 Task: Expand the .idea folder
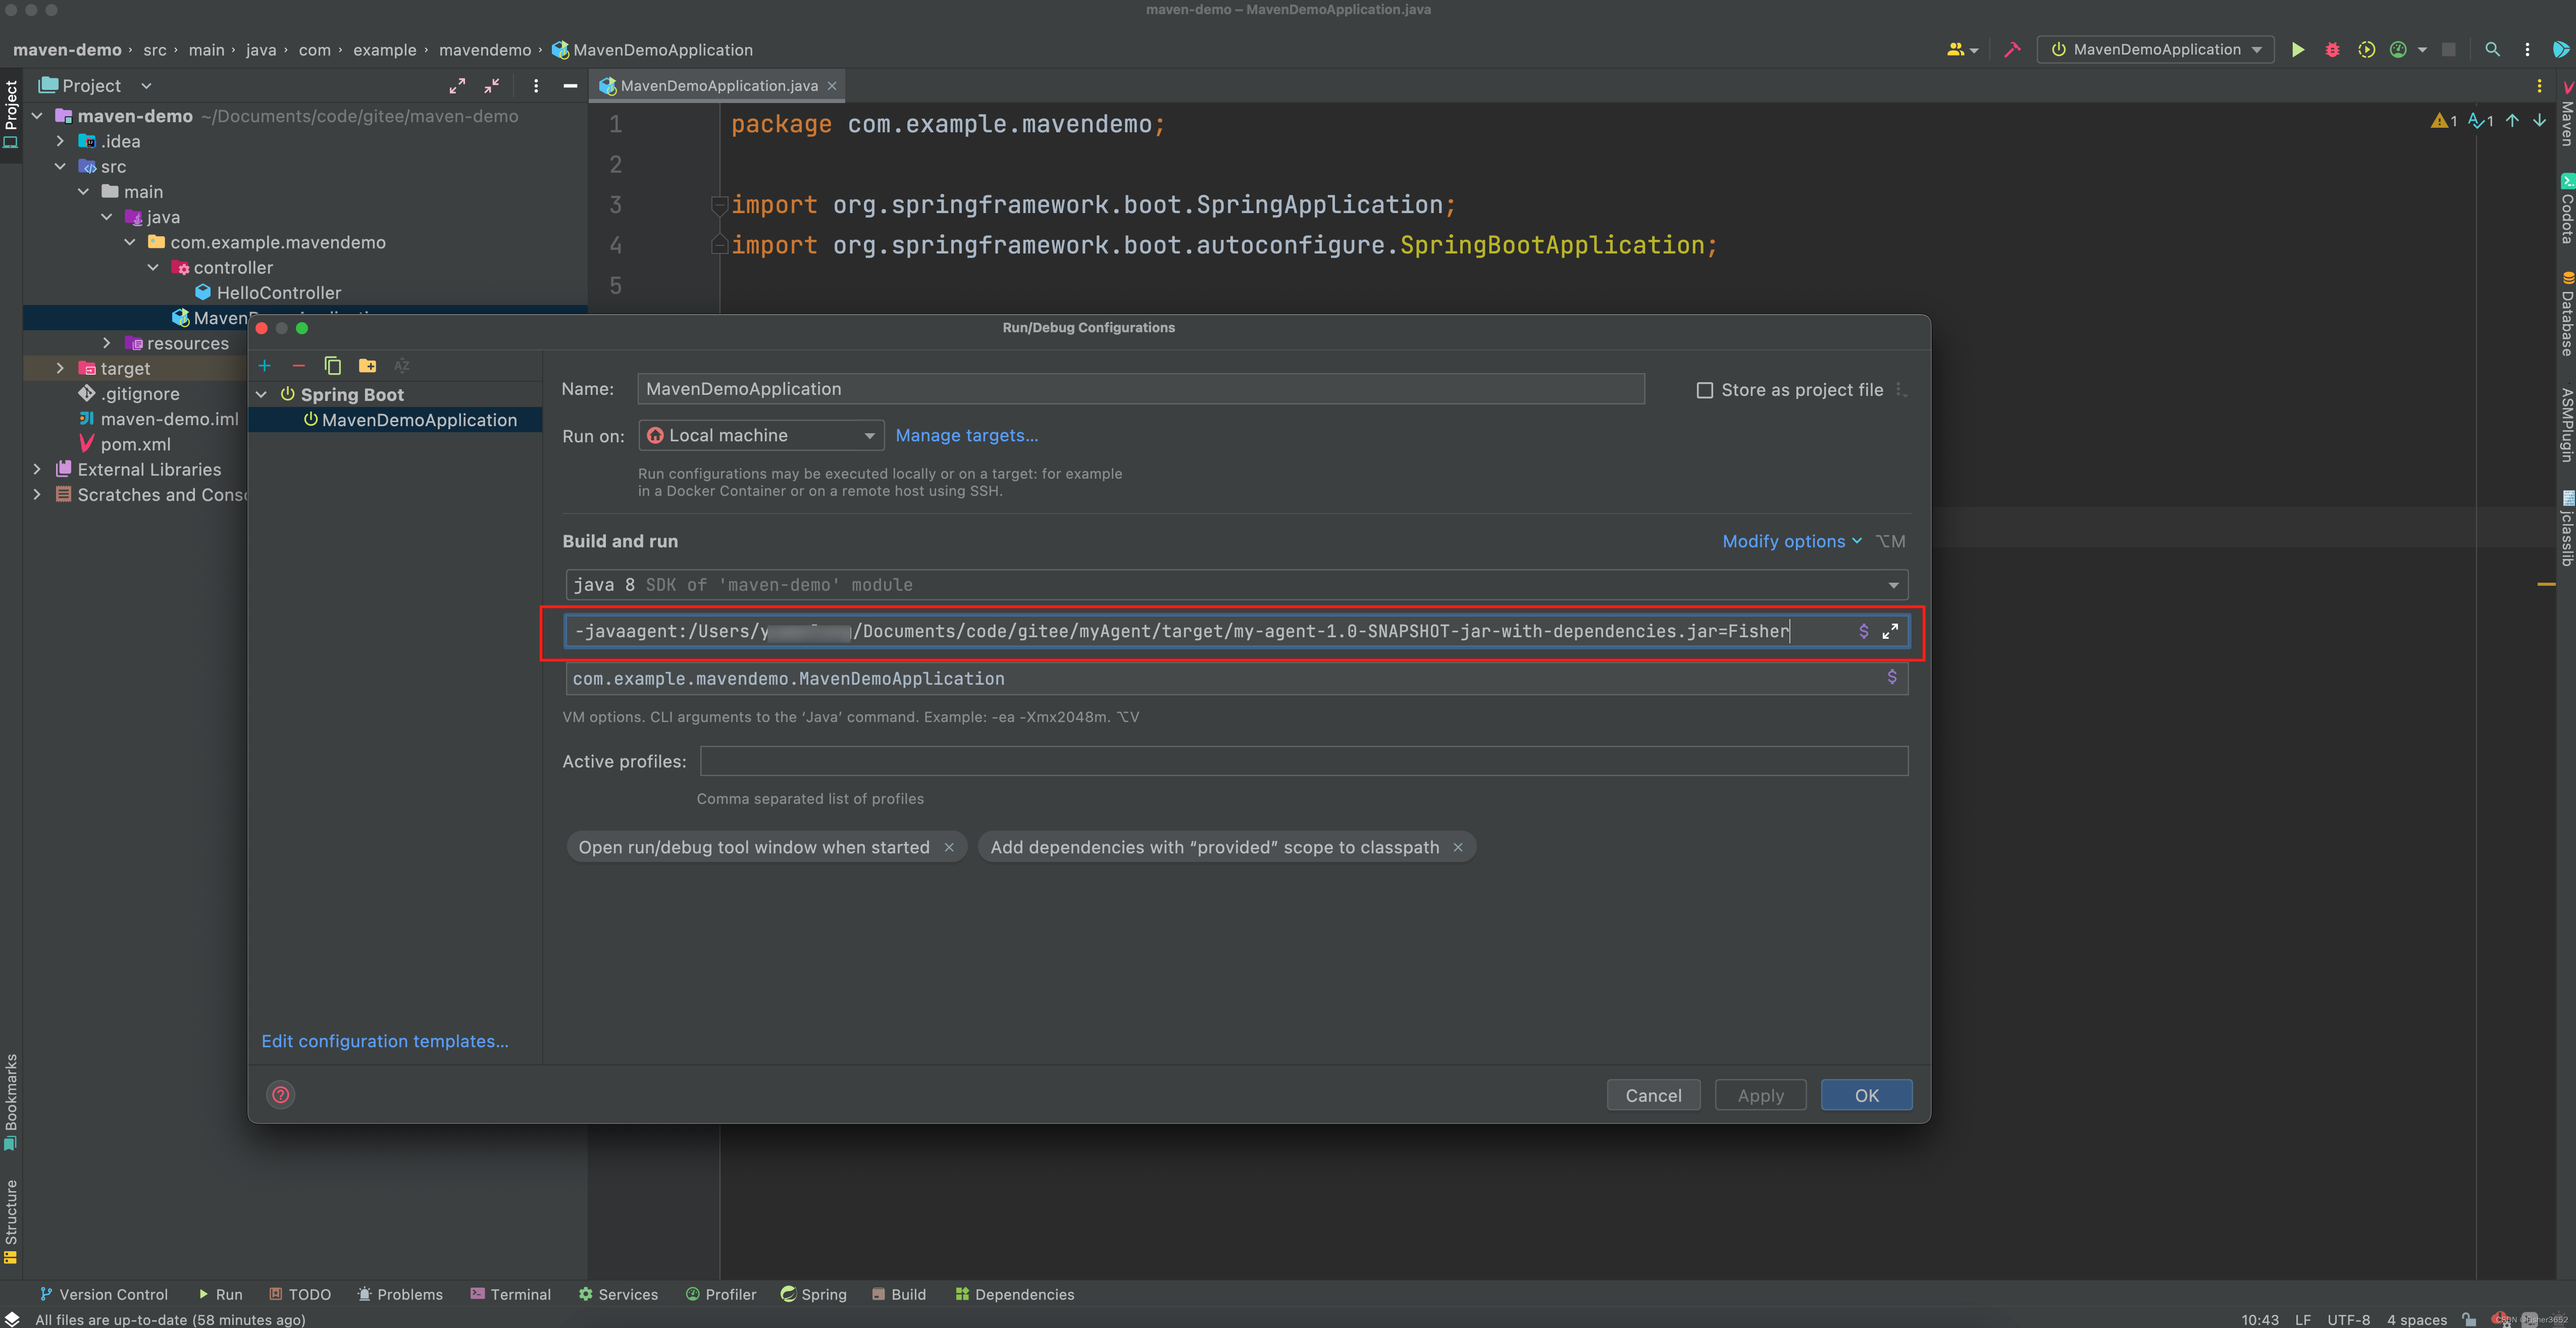[x=60, y=141]
